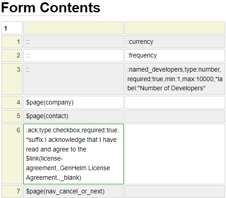226x198 pixels.
Task: Click the empty cell right of '$page(company)'
Action: [175, 102]
